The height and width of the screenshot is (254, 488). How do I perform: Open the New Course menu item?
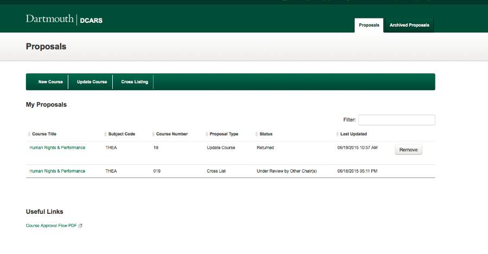[x=50, y=82]
